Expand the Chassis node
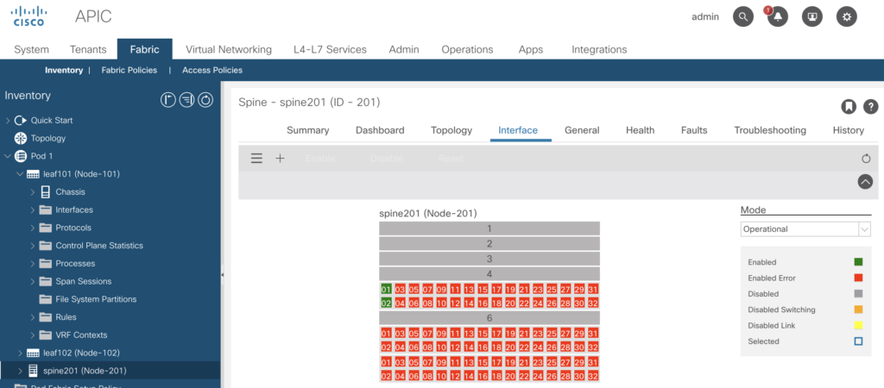The height and width of the screenshot is (388, 884). pyautogui.click(x=32, y=192)
